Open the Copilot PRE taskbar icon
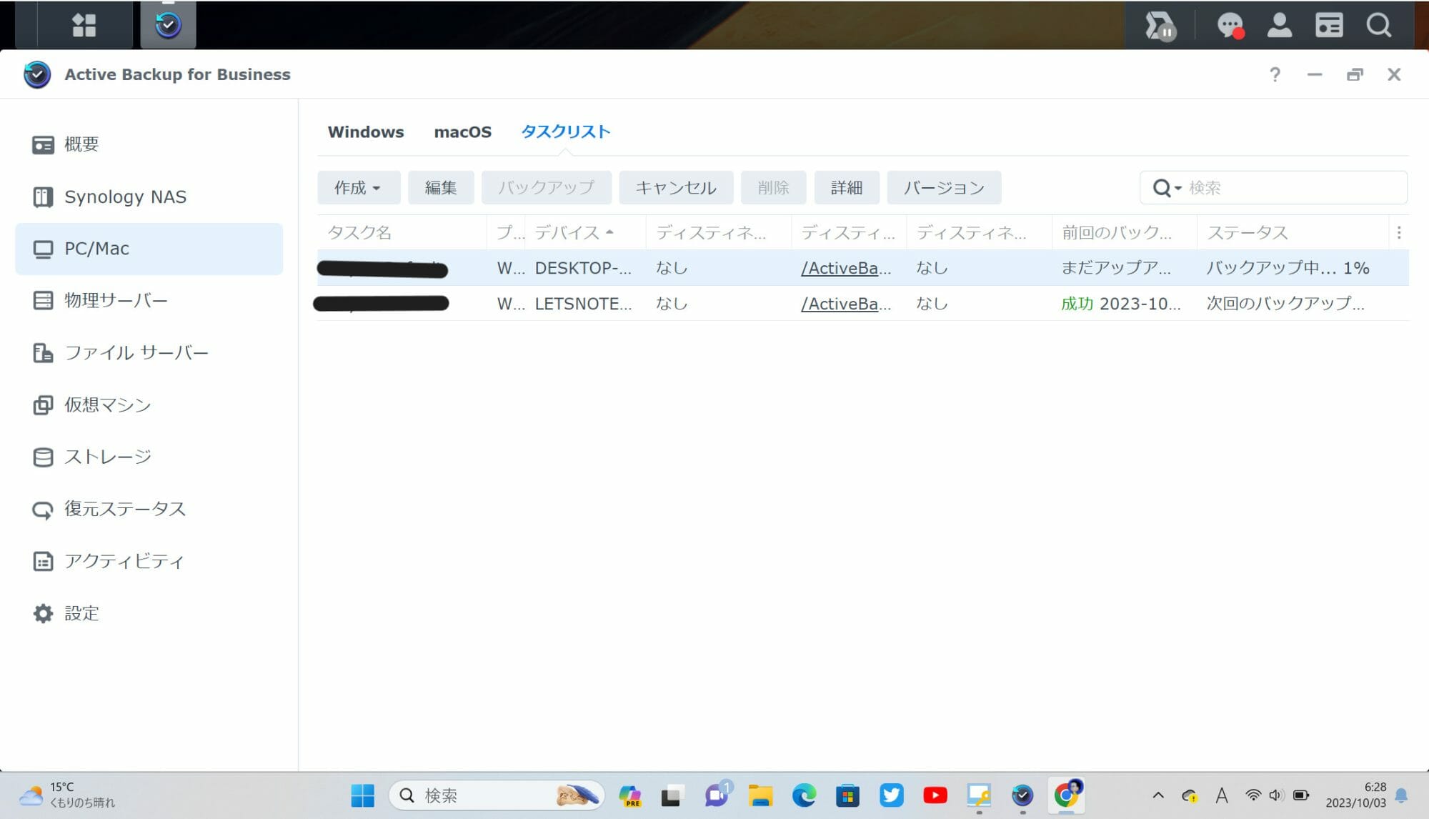1429x819 pixels. coord(629,795)
